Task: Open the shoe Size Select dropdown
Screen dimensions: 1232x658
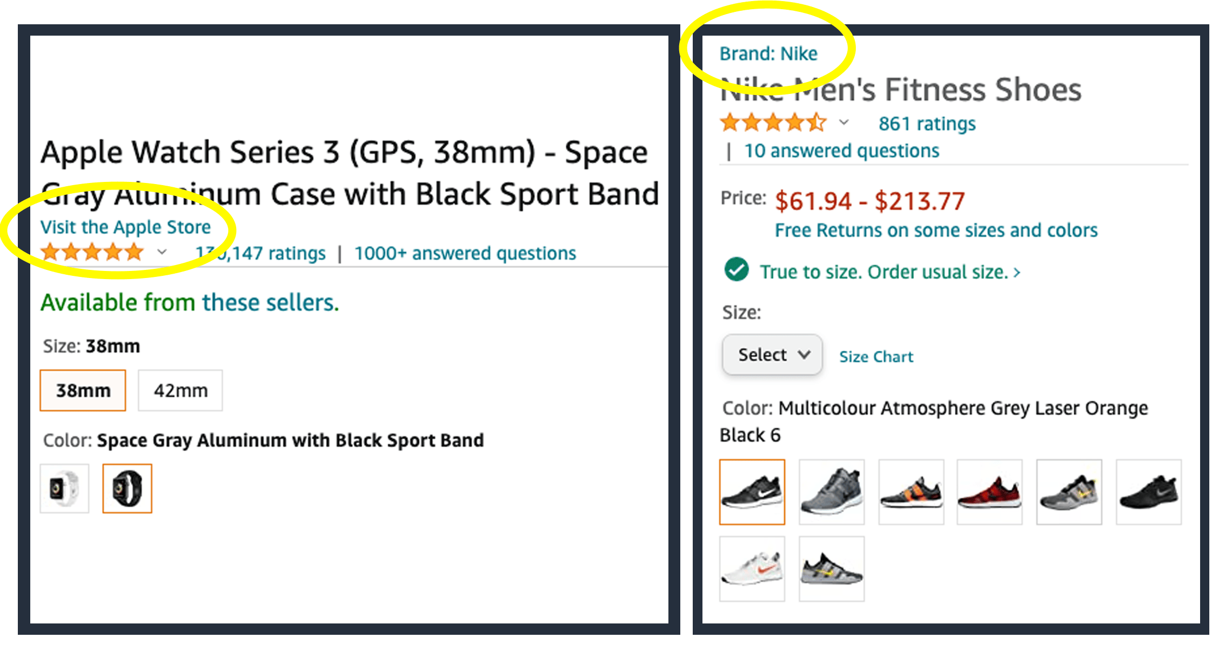Action: [772, 355]
